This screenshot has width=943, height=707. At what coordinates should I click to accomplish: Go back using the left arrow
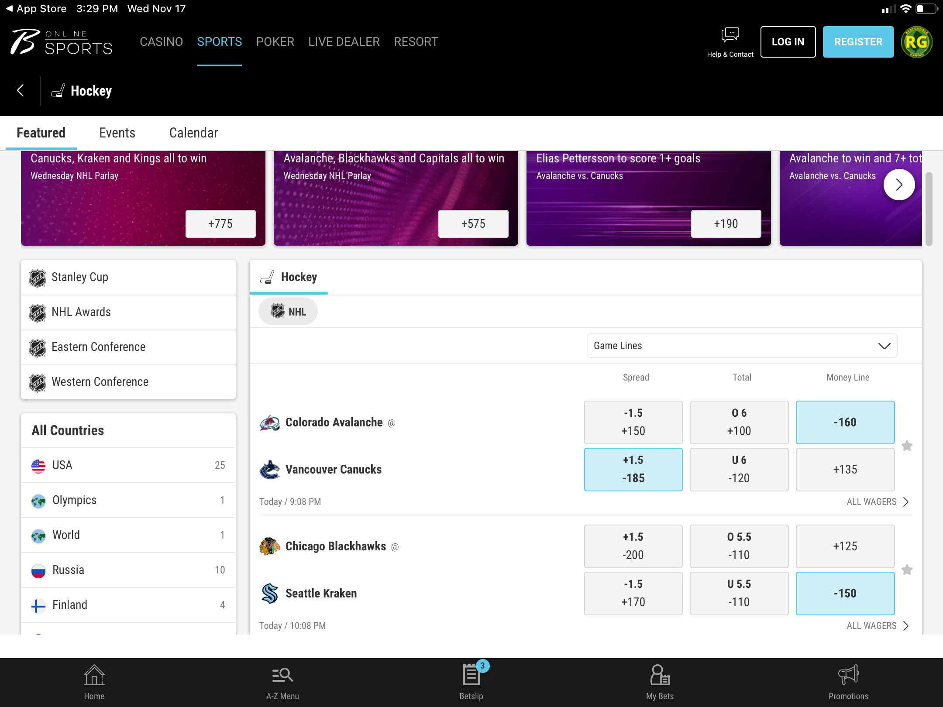coord(20,91)
